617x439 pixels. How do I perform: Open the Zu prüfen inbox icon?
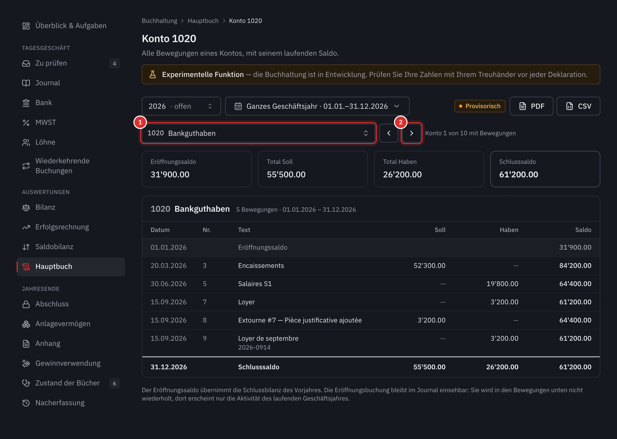tap(26, 63)
